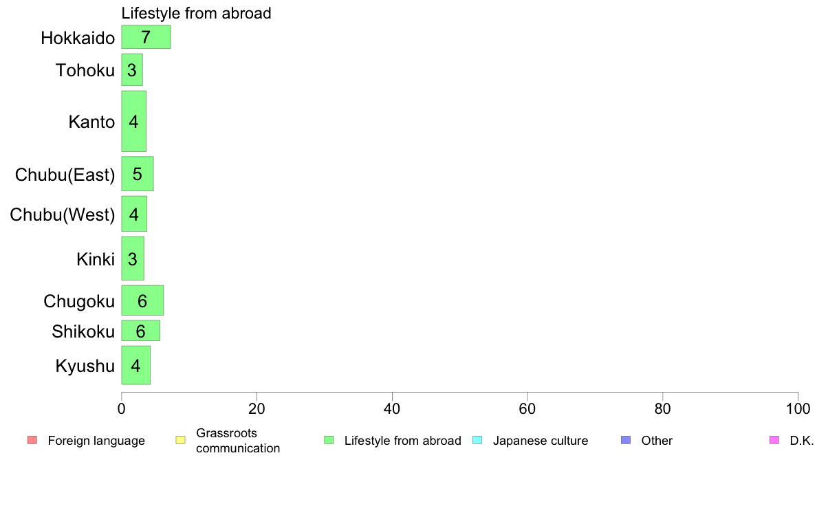
Task: Select the Hokkaido bar showing 7
Action: point(146,37)
